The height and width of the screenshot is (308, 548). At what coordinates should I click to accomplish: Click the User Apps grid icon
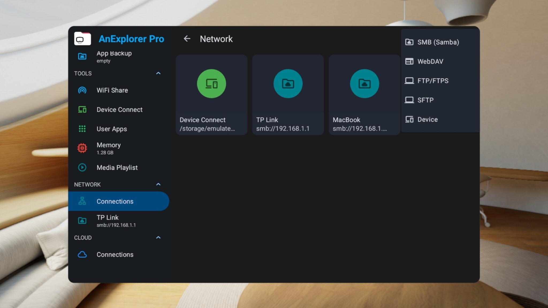82,129
